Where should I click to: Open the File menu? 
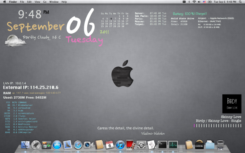[x=22, y=2]
